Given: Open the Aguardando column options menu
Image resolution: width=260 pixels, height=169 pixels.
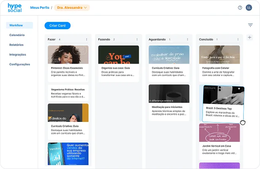Looking at the screenshot, I should click(x=187, y=40).
